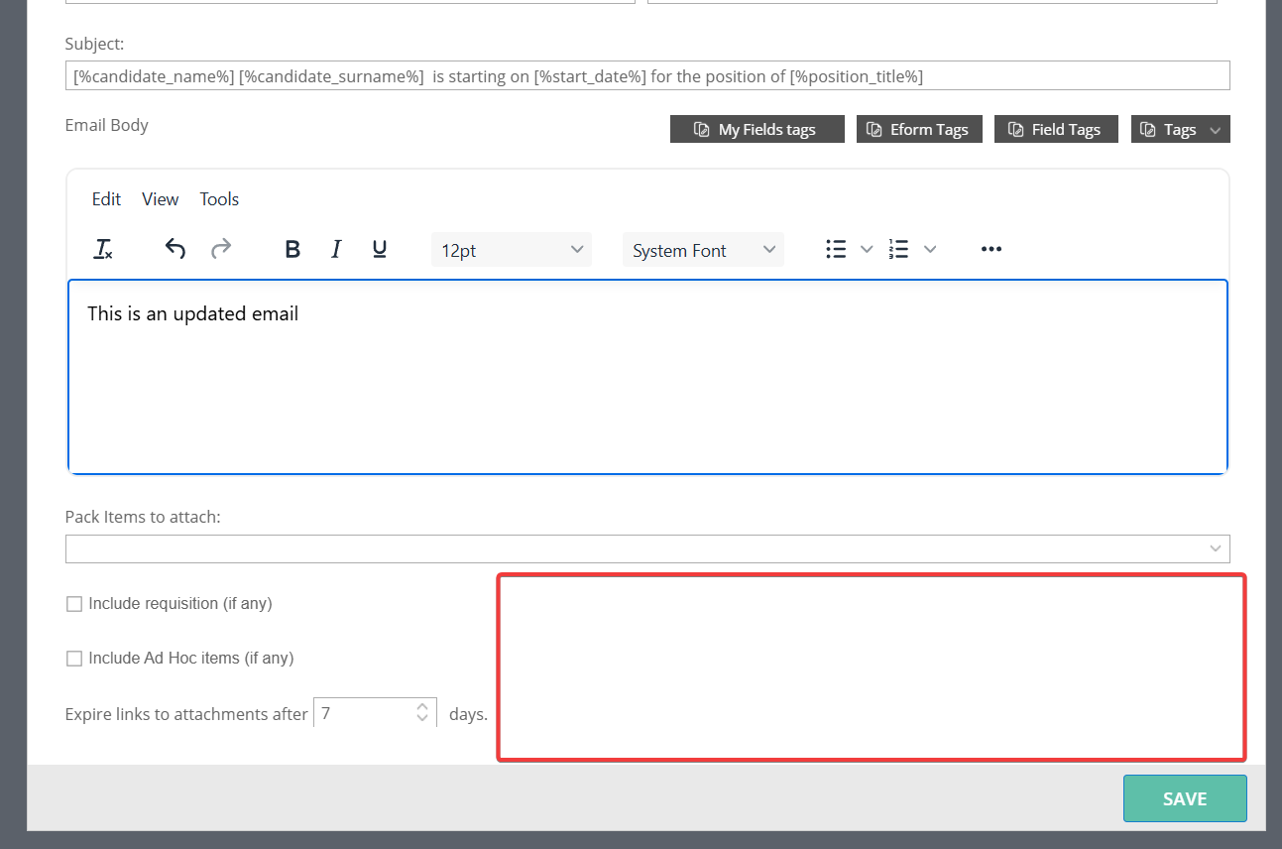Toggle Bold formatting

[x=292, y=249]
